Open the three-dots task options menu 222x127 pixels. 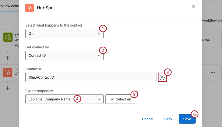[213, 73]
